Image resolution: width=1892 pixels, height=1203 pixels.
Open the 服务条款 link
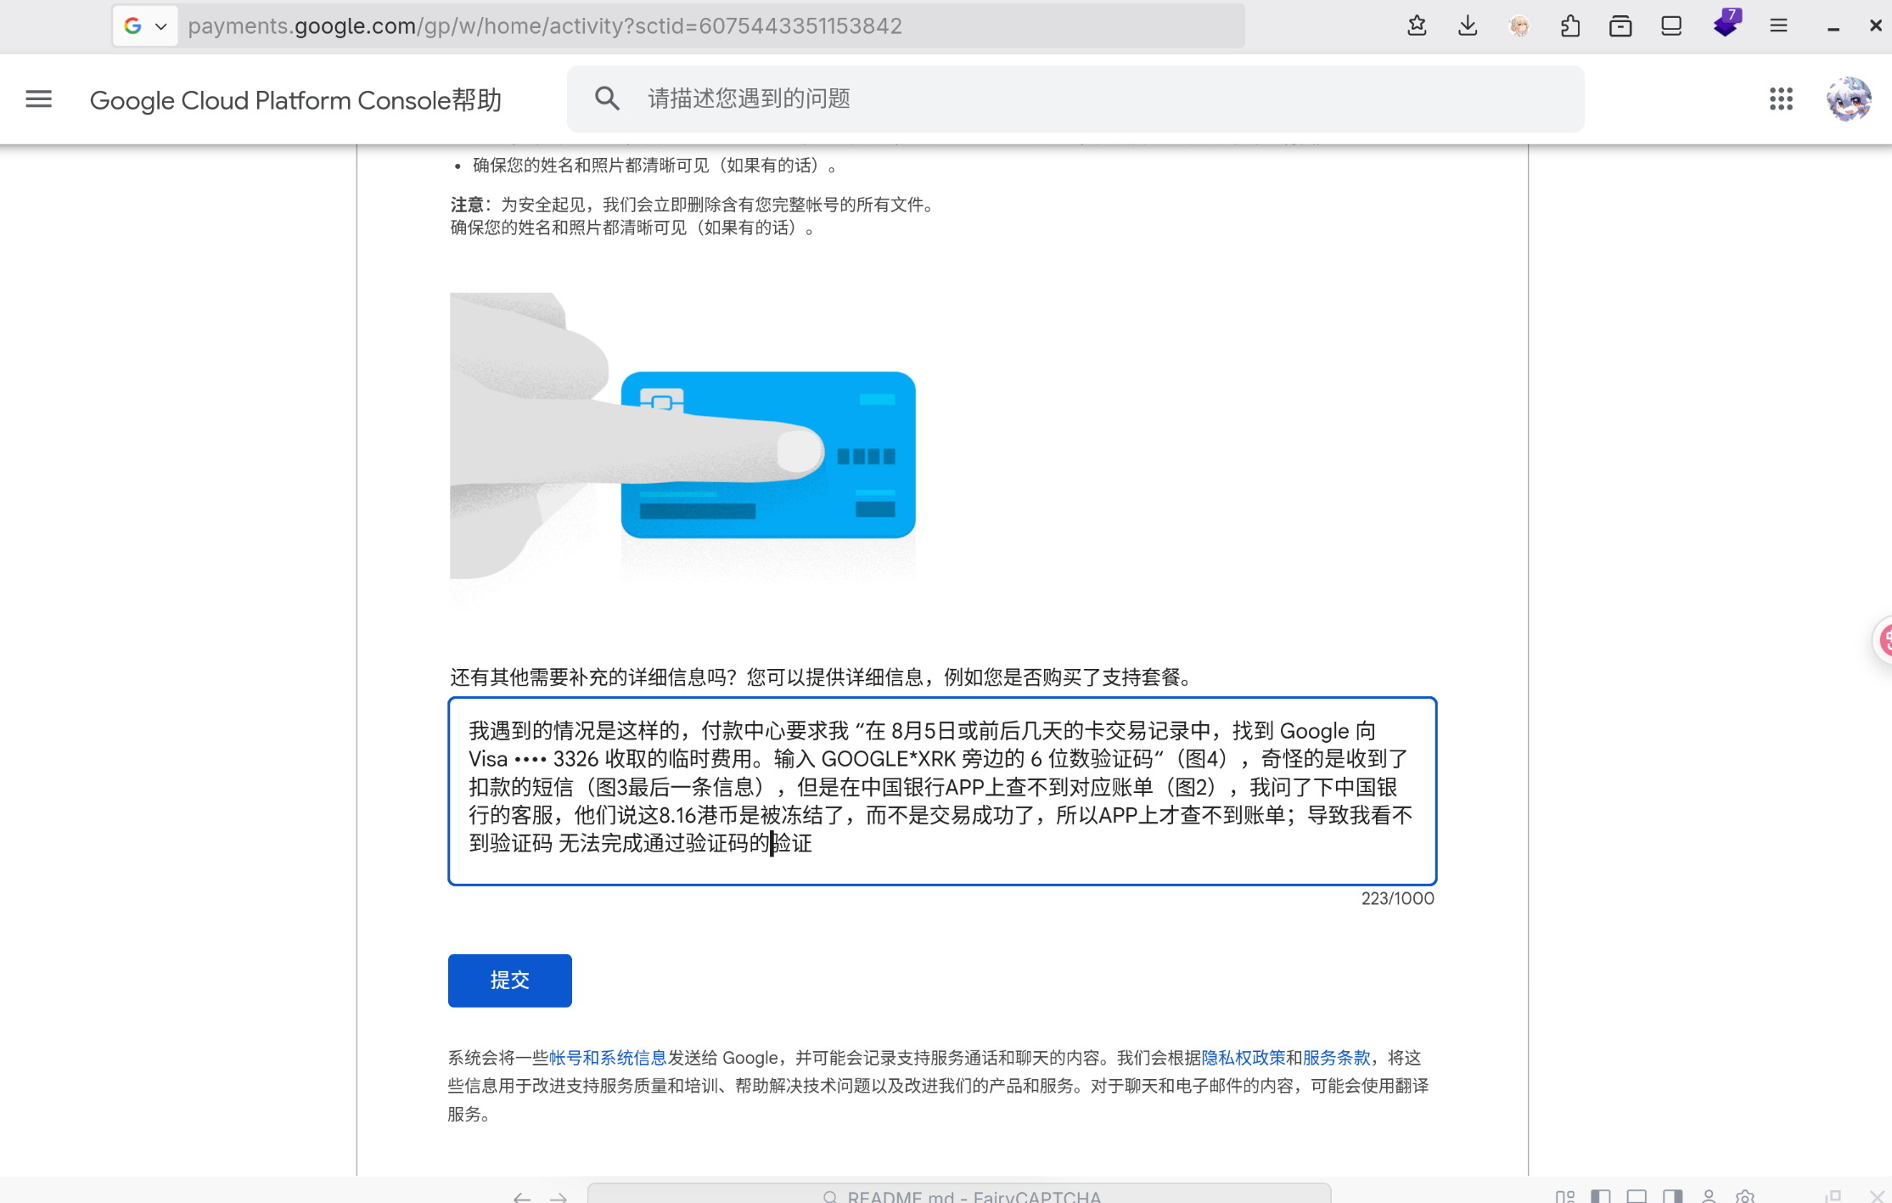1336,1058
